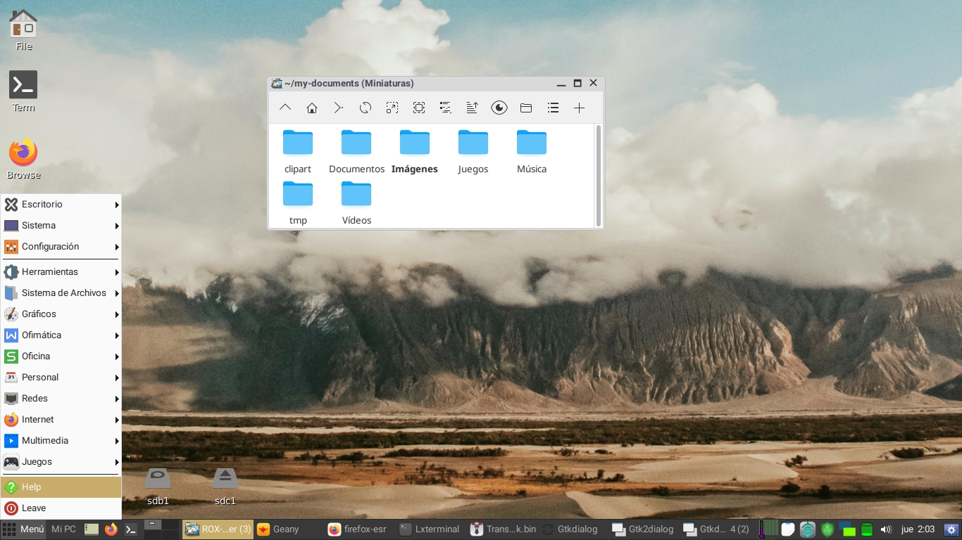Click the settings gear at taskbar end
The image size is (962, 540).
coord(951,529)
